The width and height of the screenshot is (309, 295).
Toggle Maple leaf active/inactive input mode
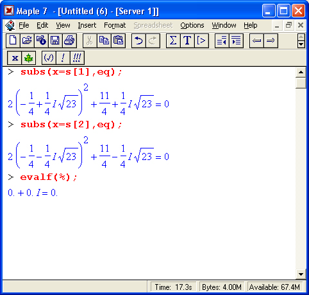pos(28,58)
